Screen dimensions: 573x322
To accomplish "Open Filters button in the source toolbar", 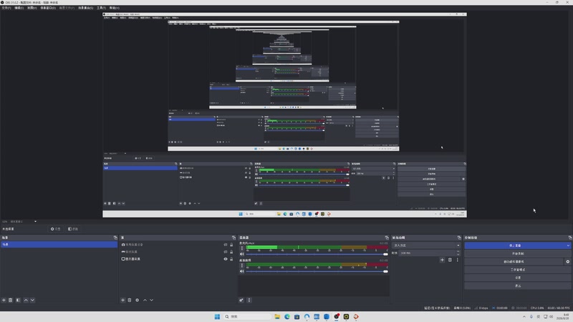I will [73, 229].
